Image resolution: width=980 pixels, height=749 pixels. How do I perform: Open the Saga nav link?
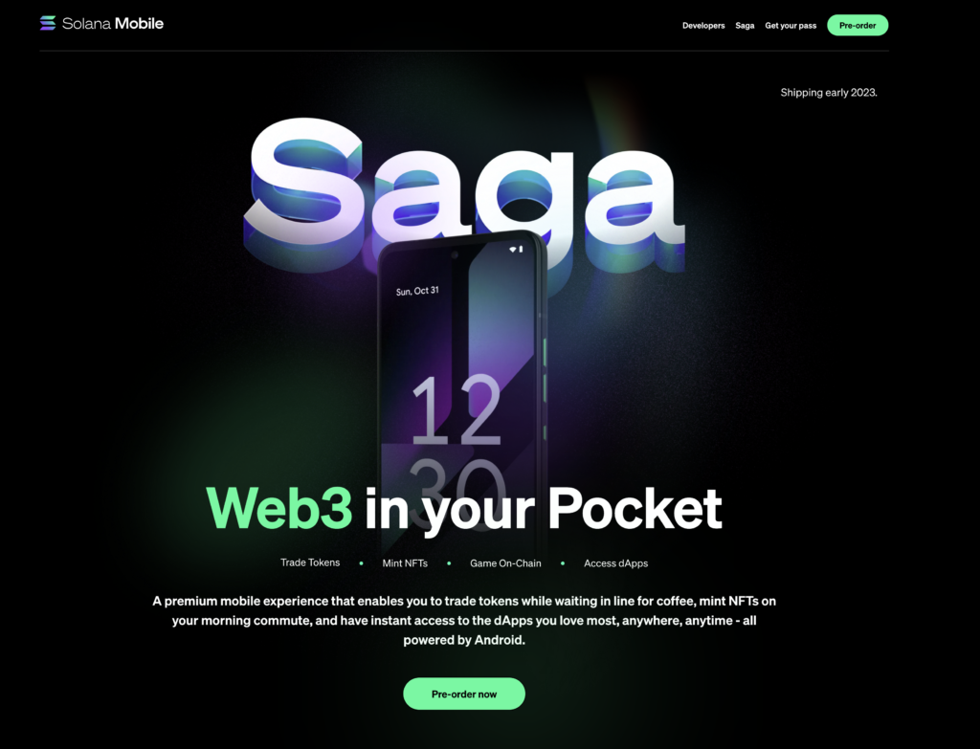point(745,26)
